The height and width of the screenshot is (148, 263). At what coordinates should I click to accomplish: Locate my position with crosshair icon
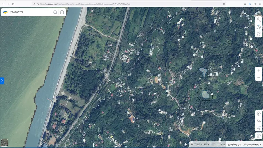click(259, 114)
